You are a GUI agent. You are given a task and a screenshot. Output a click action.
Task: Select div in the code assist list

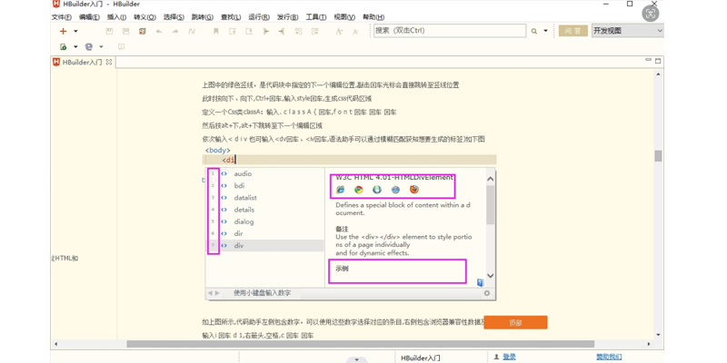(x=238, y=246)
